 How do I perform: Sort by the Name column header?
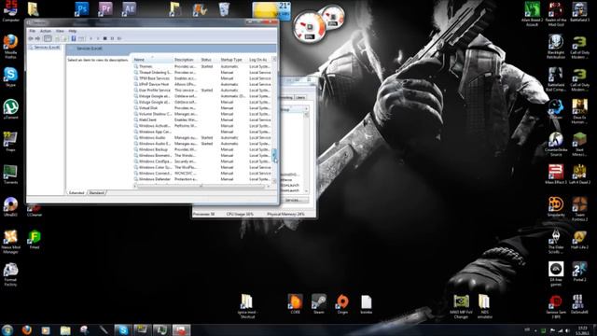tap(152, 60)
